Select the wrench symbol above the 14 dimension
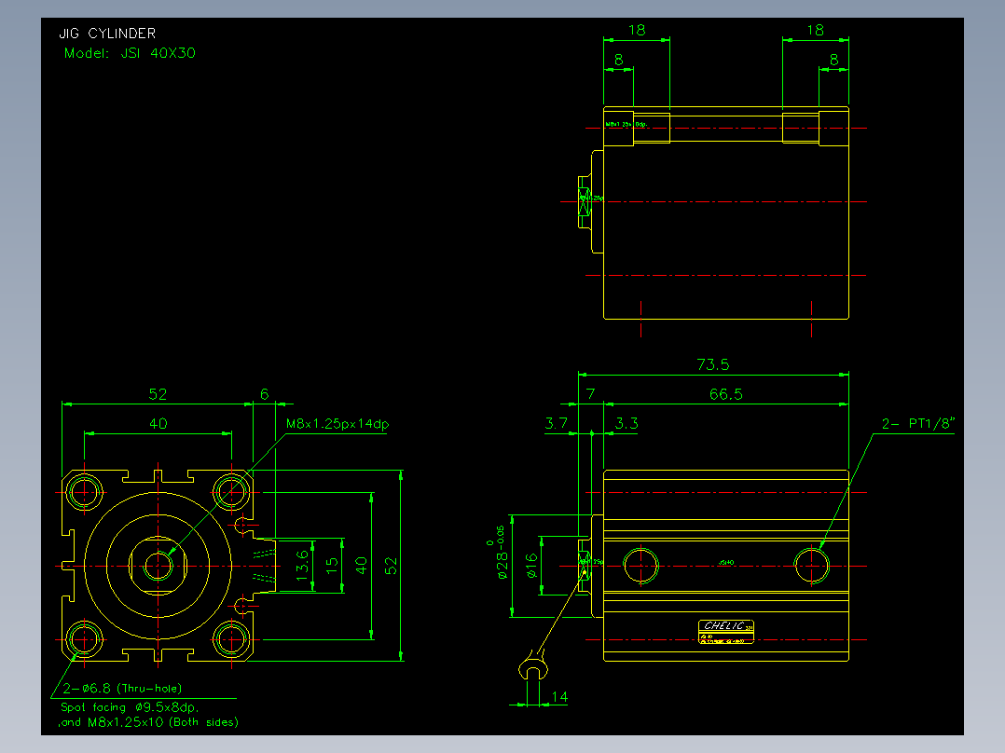The width and height of the screenshot is (1005, 753). click(533, 666)
